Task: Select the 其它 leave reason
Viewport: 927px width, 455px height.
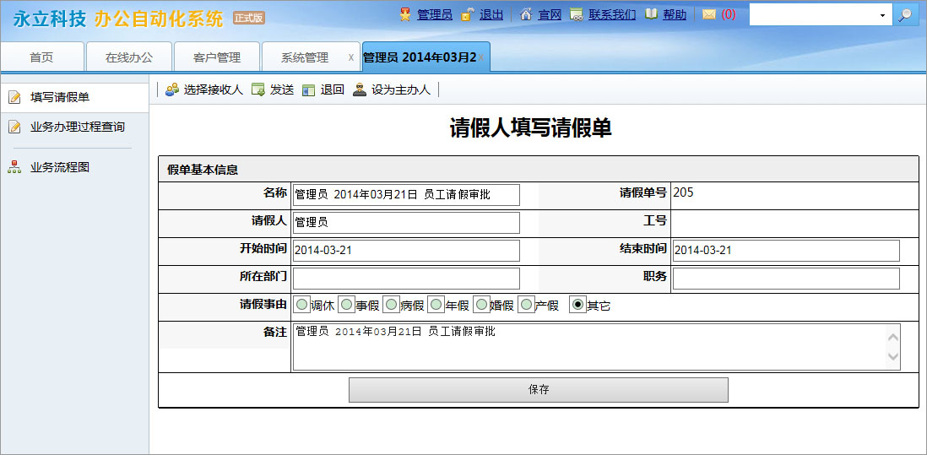Action: [577, 305]
